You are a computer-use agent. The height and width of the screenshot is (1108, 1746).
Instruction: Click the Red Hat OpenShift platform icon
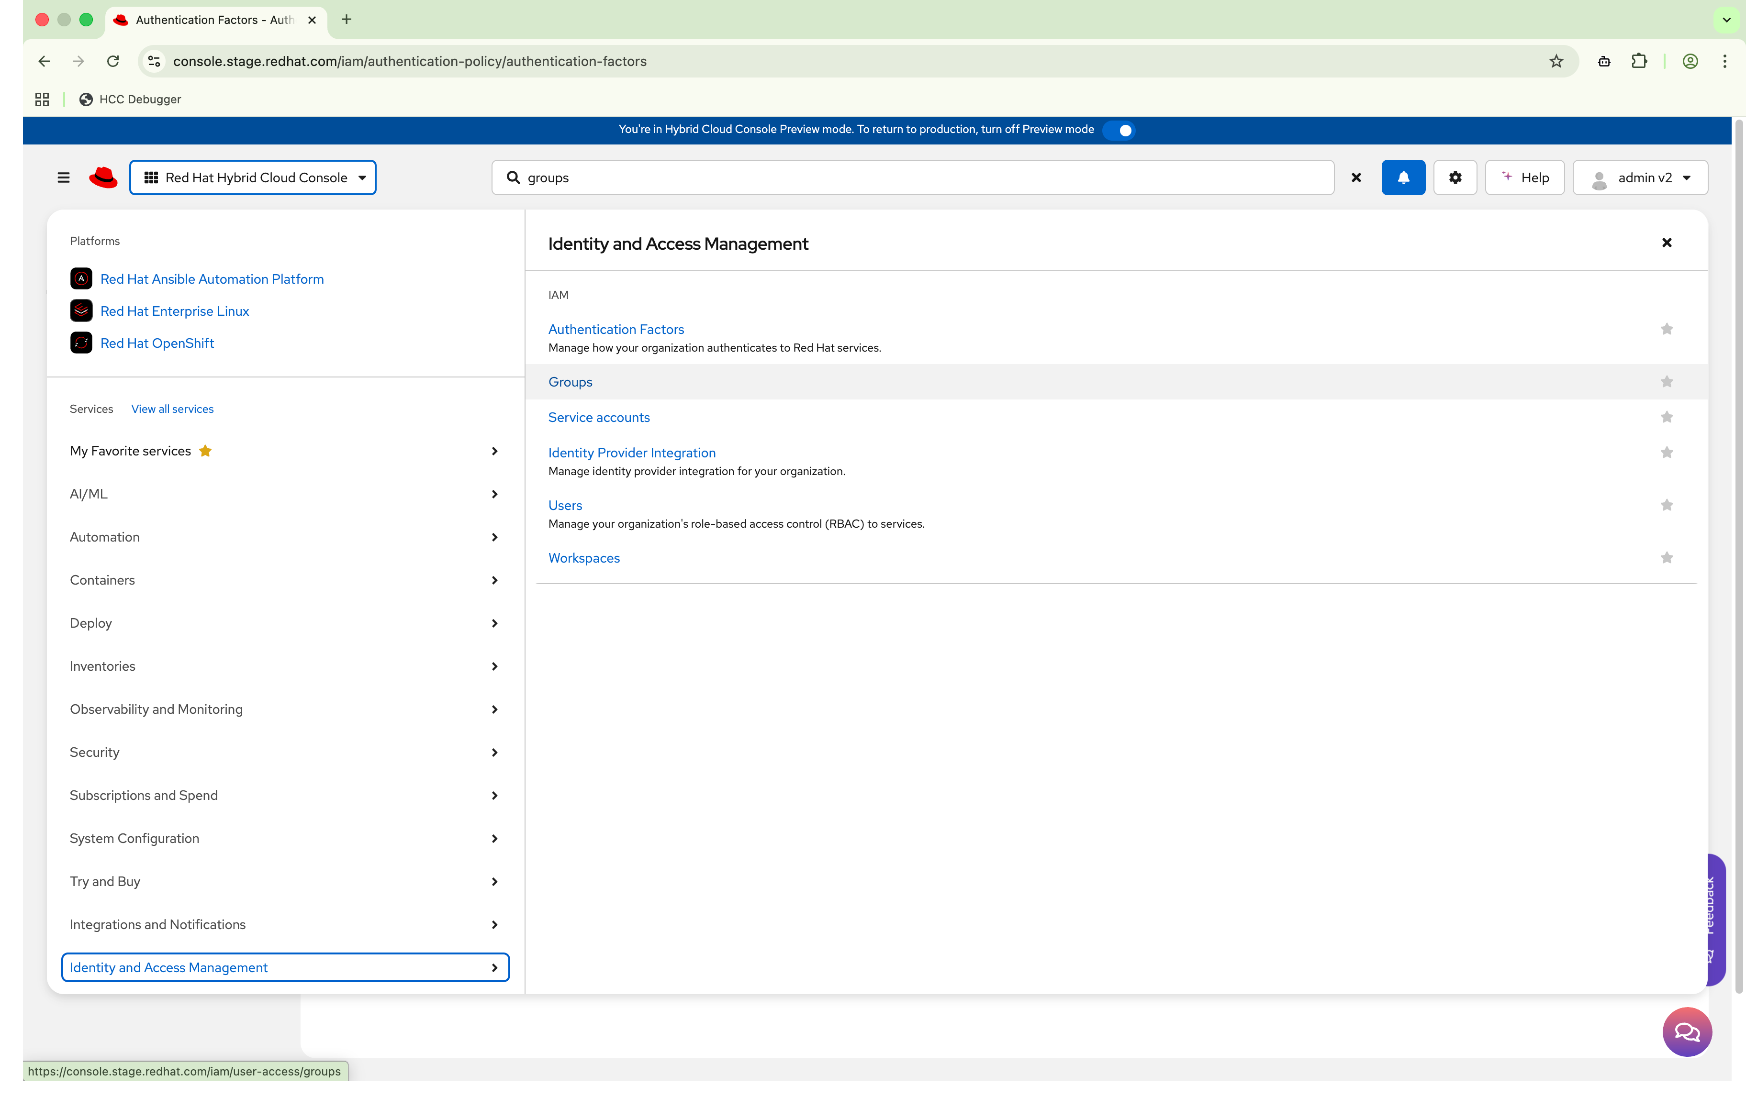coord(81,343)
